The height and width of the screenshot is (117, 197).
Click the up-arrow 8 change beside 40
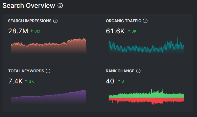pos(121,81)
